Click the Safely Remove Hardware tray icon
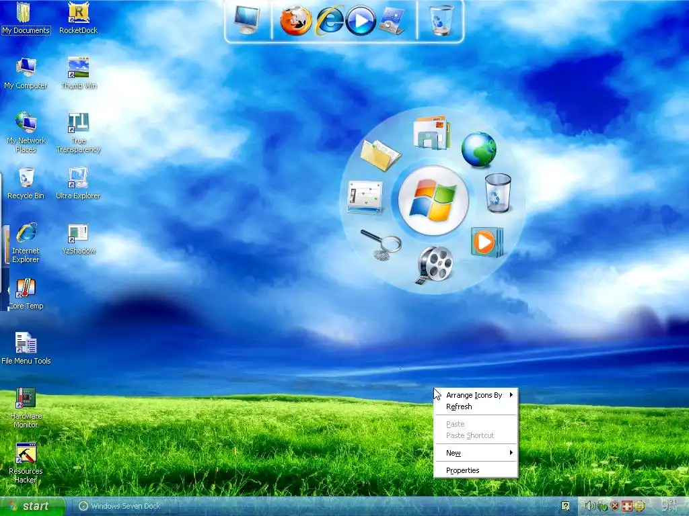 coord(602,507)
